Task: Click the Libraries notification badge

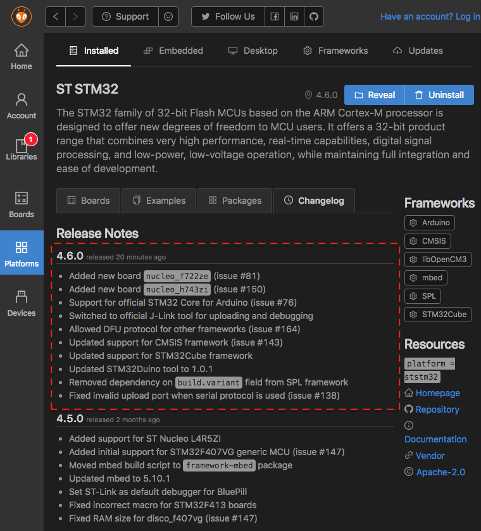Action: [x=31, y=139]
